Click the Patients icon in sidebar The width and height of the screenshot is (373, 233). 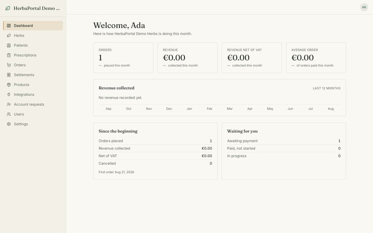click(9, 45)
